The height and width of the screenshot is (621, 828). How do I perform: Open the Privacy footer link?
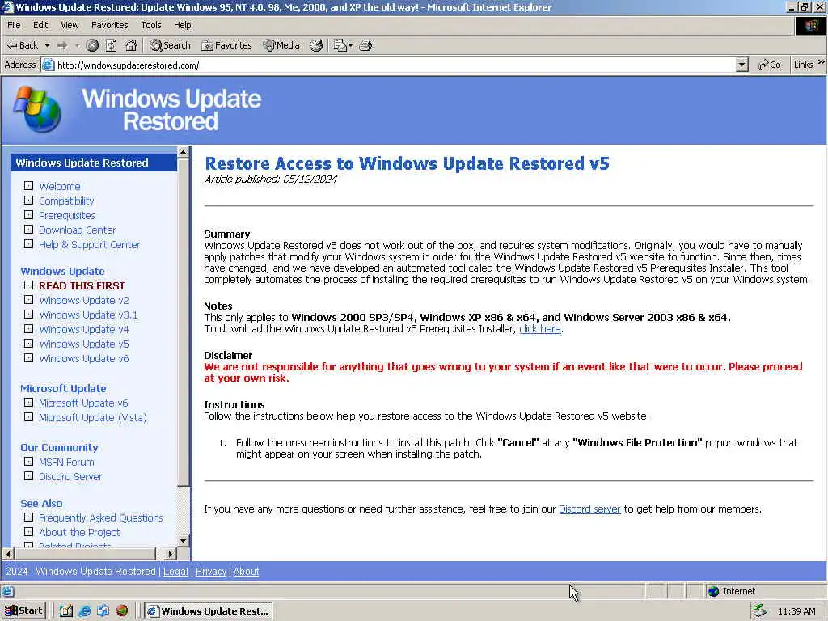211,572
